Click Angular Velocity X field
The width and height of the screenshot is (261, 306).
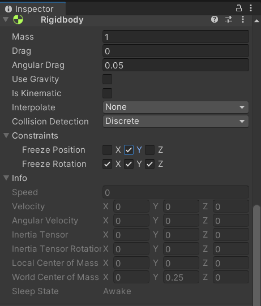[x=131, y=221]
